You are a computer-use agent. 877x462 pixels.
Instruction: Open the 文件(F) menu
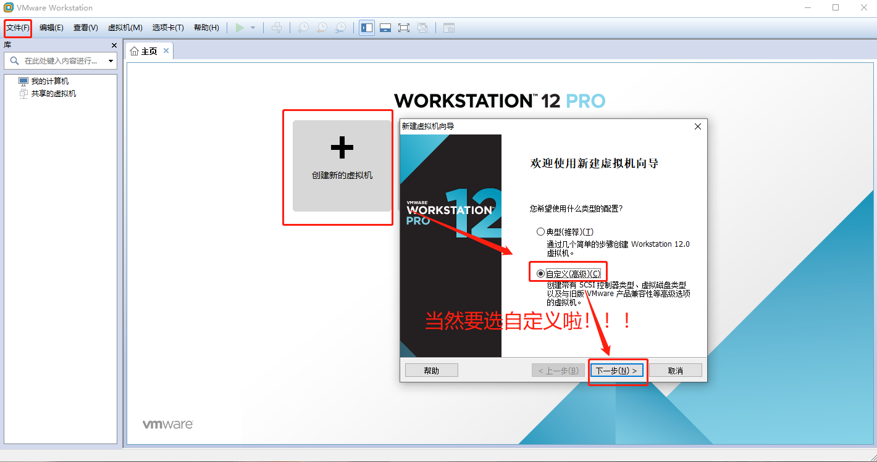pos(18,28)
